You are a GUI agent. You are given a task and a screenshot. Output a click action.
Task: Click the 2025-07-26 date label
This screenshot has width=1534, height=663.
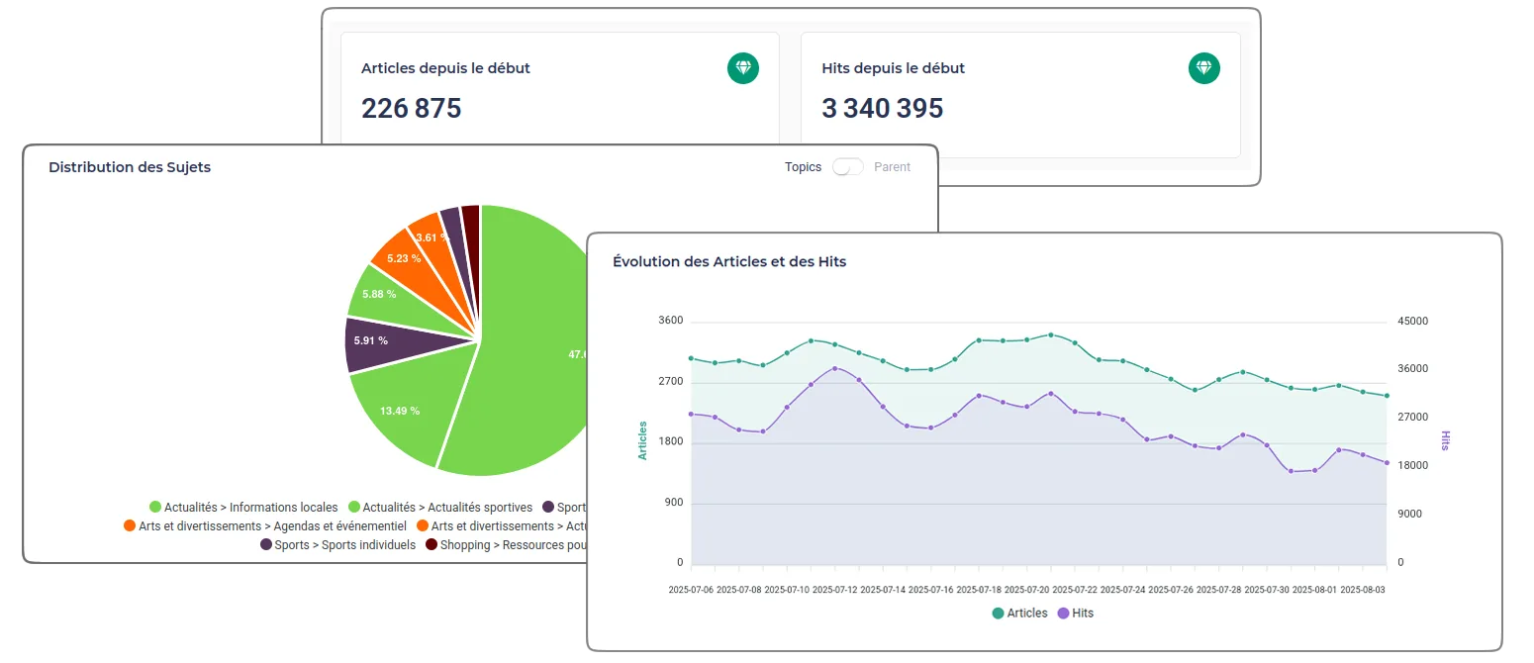[x=1171, y=589]
